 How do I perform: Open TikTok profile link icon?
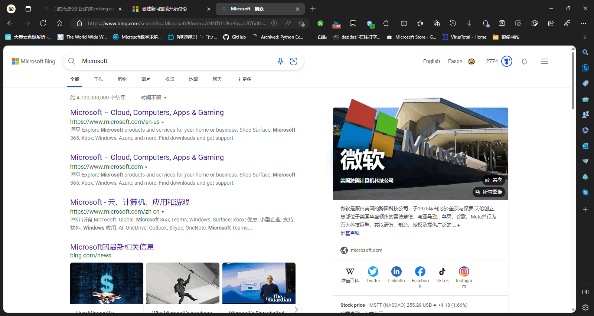(x=442, y=271)
